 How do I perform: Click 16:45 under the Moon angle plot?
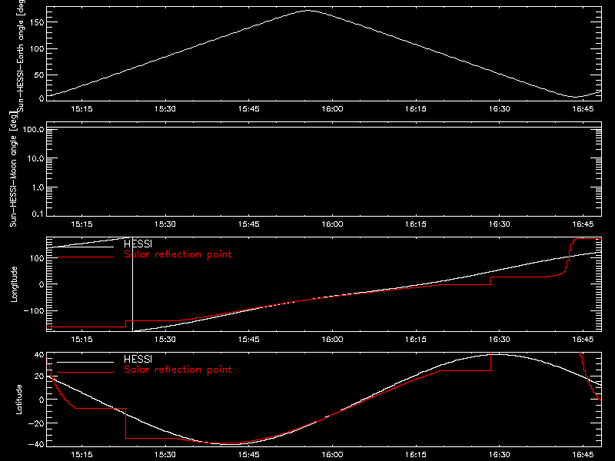tap(583, 224)
